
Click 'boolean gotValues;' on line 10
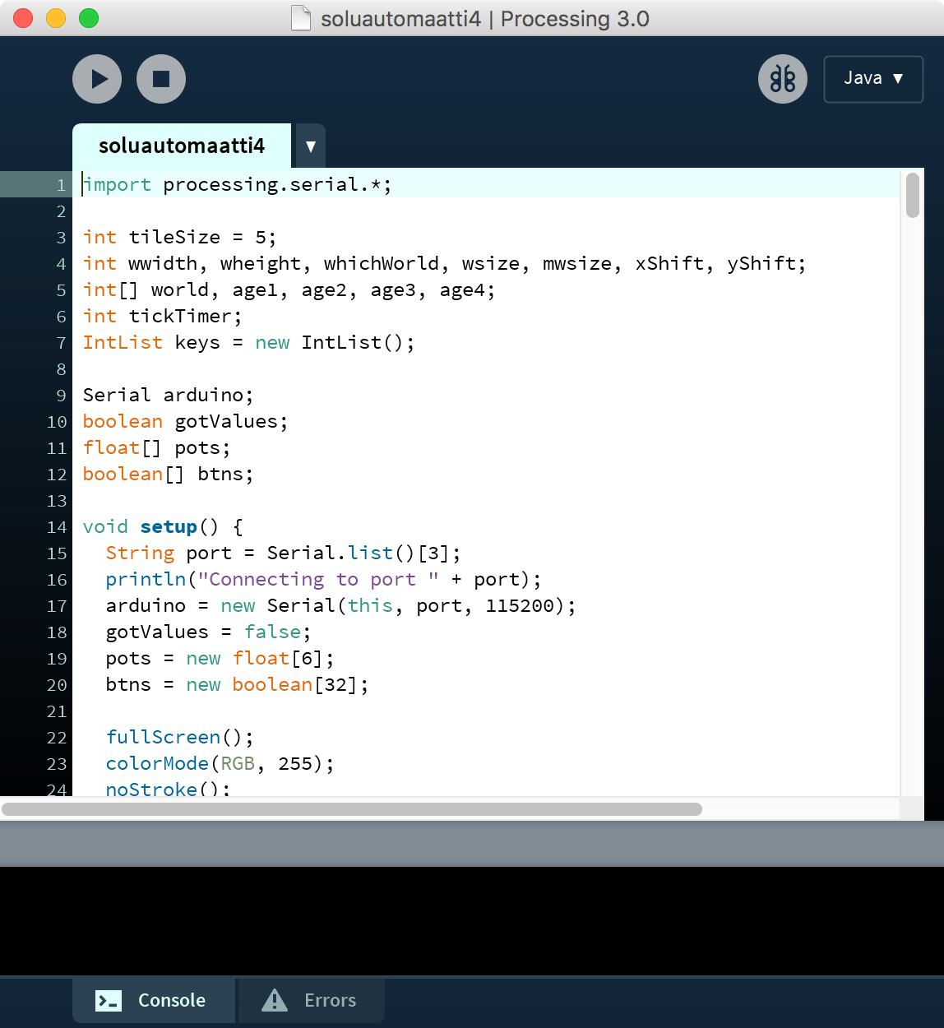point(185,421)
